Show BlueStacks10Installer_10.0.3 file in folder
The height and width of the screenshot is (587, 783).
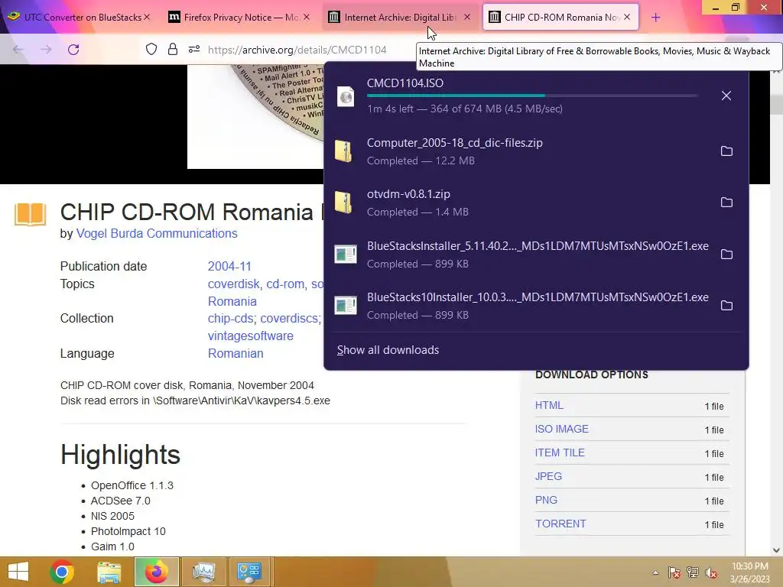[726, 306]
